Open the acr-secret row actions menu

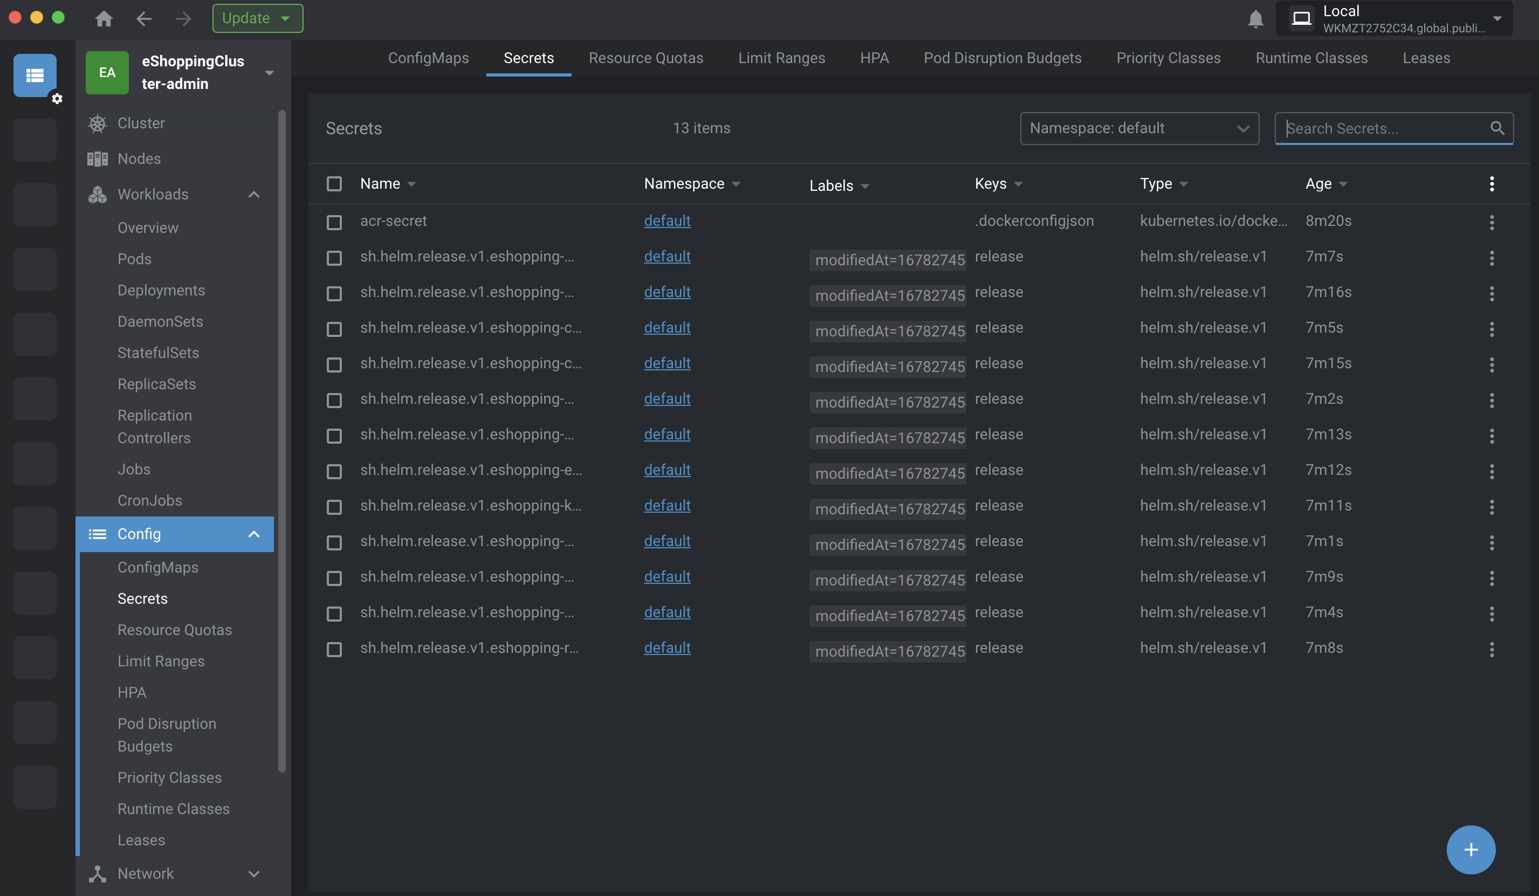(x=1492, y=222)
